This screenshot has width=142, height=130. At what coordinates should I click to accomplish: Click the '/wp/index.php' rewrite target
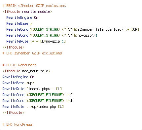(x=43, y=107)
